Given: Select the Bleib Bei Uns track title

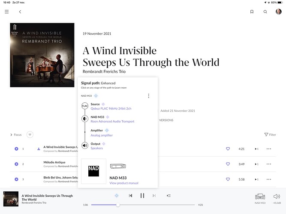Looking at the screenshot, I should [x=61, y=177].
